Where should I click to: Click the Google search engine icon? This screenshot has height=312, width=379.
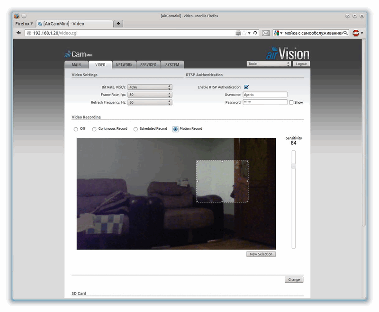[277, 33]
